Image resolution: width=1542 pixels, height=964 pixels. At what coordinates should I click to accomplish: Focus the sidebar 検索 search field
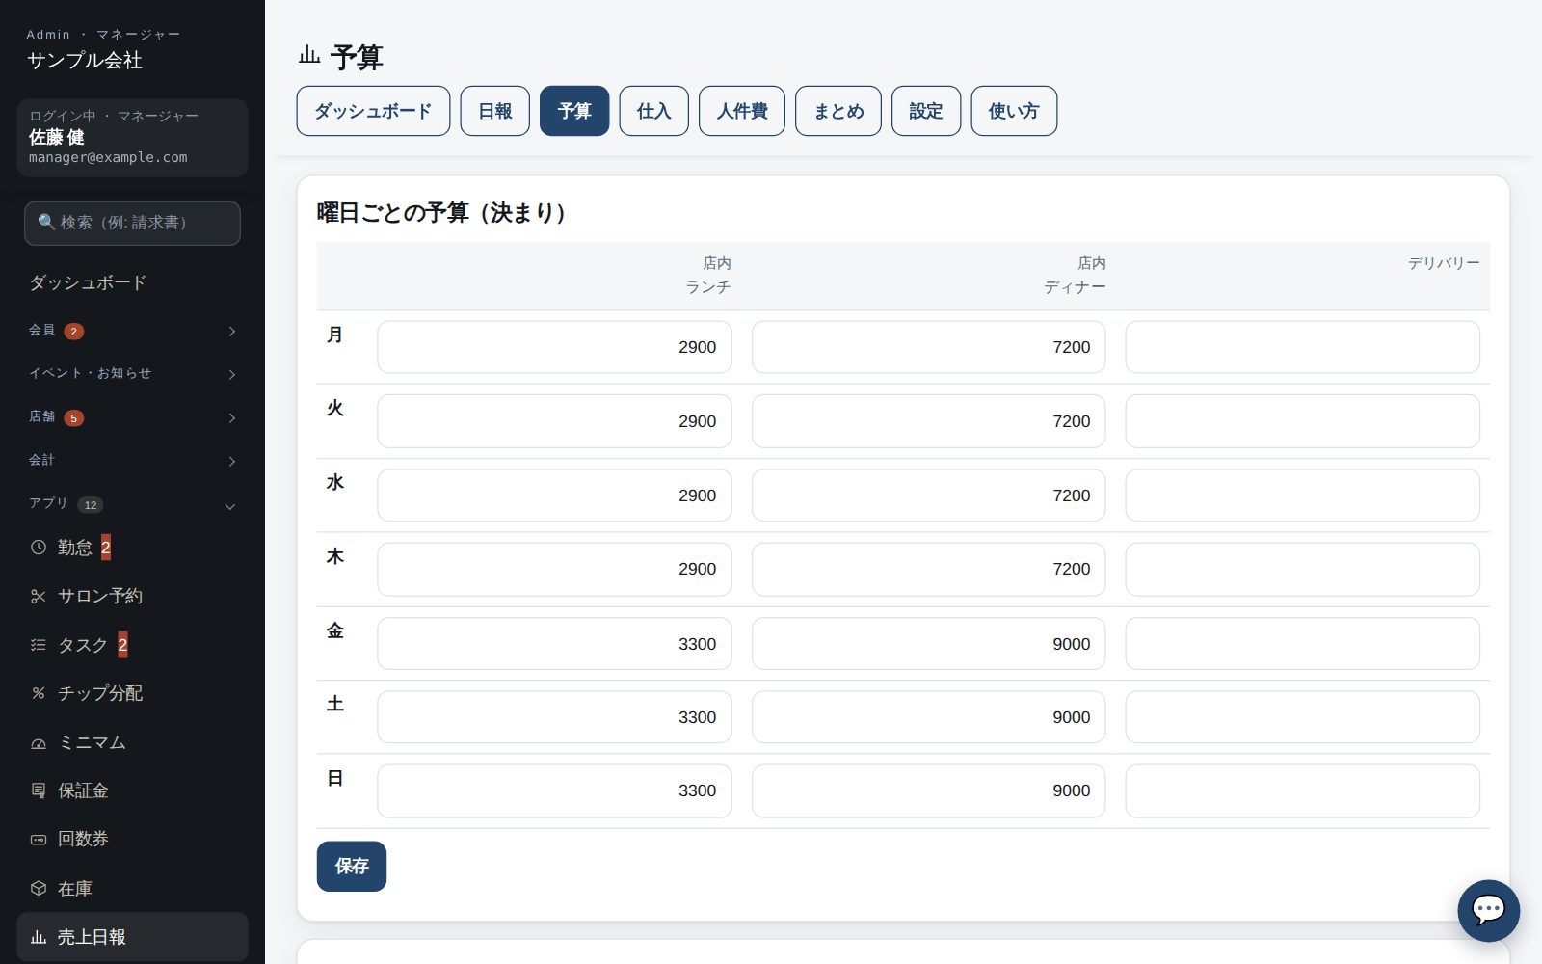[132, 223]
